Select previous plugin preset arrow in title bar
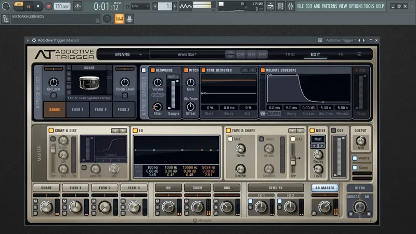Screen dimensions: 416x234 pyautogui.click(x=359, y=41)
